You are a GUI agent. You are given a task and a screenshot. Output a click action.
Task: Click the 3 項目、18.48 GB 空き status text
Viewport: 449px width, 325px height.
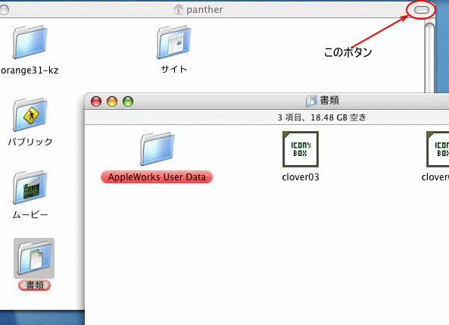click(x=322, y=117)
